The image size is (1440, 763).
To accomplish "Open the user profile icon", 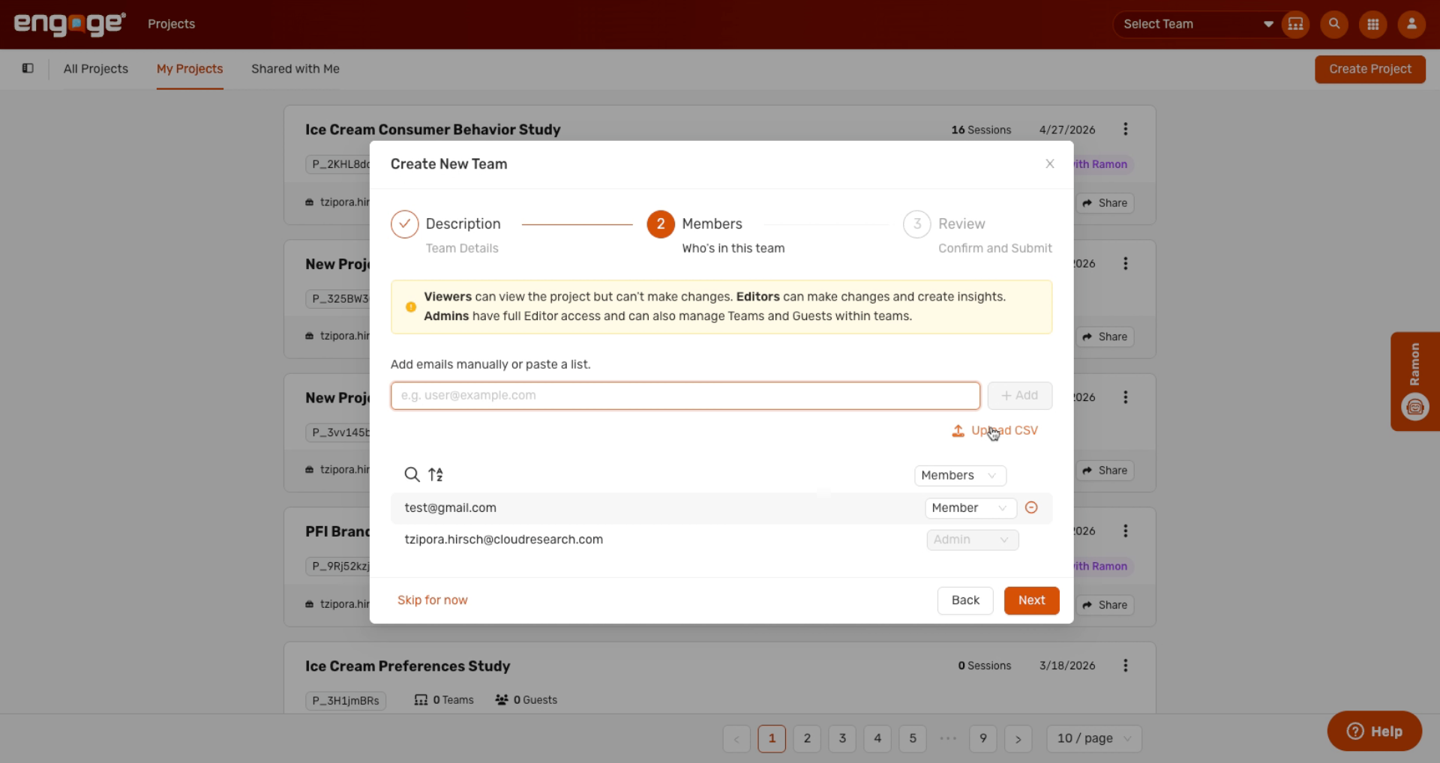I will pyautogui.click(x=1411, y=24).
